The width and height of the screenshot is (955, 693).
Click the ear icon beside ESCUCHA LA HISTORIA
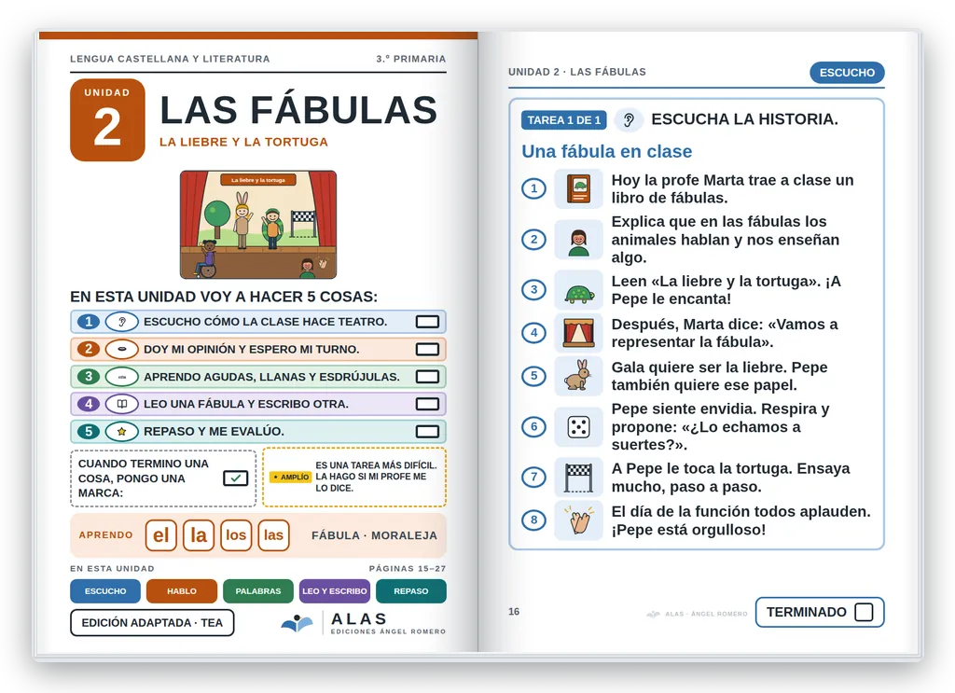[630, 120]
